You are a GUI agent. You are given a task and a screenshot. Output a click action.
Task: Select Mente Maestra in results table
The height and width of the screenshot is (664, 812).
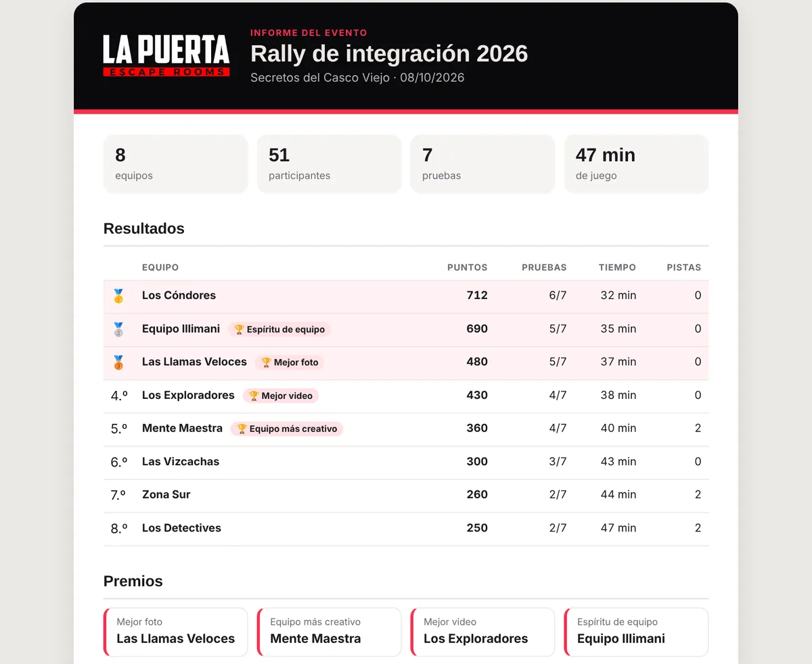[x=182, y=428]
